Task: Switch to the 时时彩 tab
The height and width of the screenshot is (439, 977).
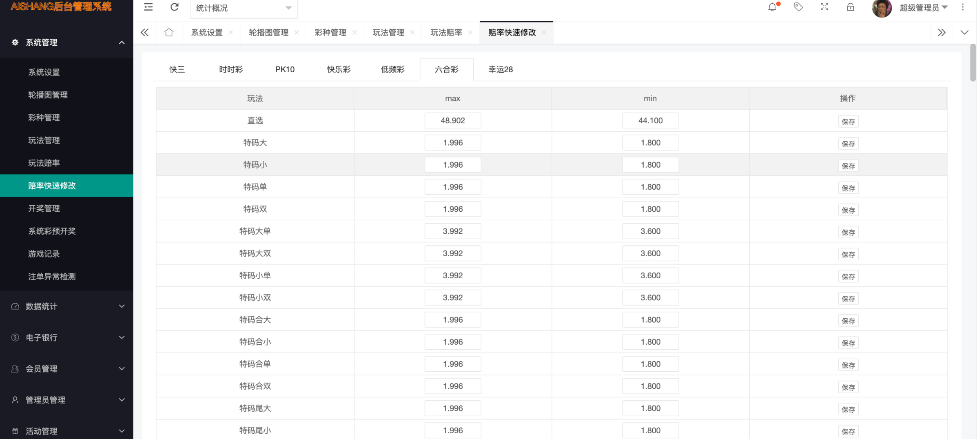Action: click(231, 69)
